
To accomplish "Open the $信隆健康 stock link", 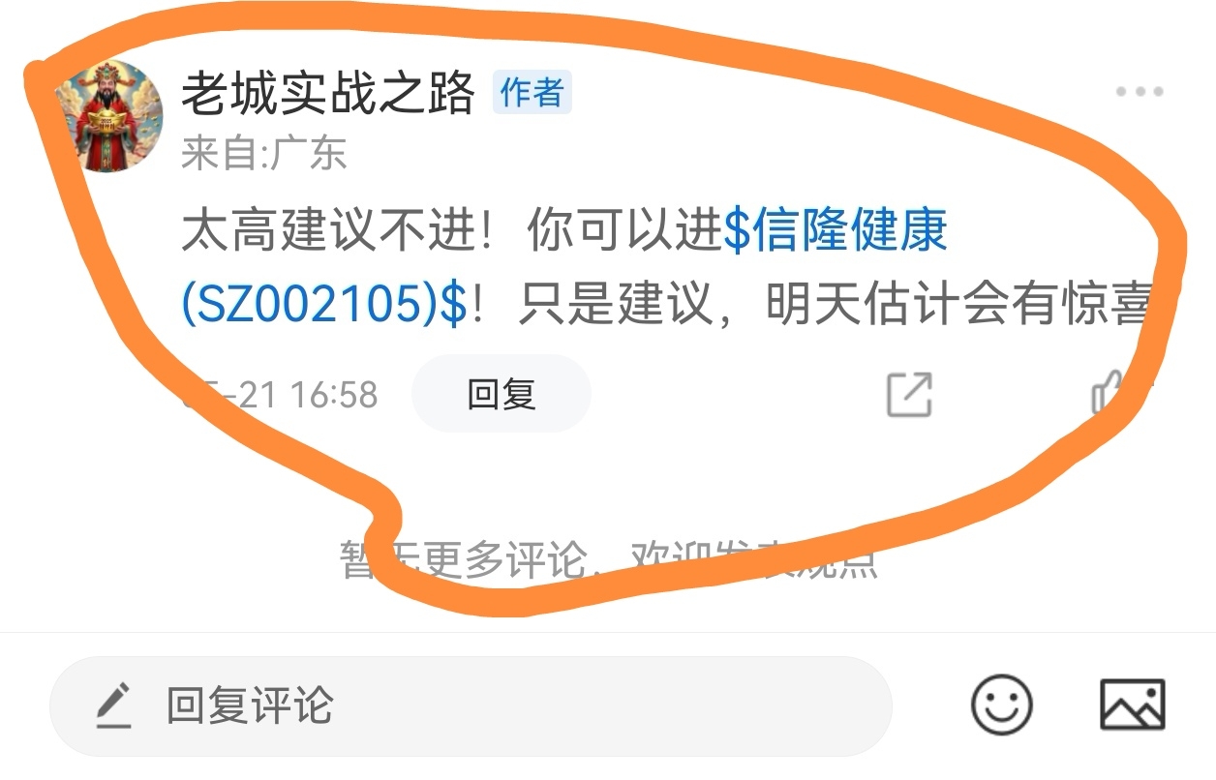I will [836, 232].
